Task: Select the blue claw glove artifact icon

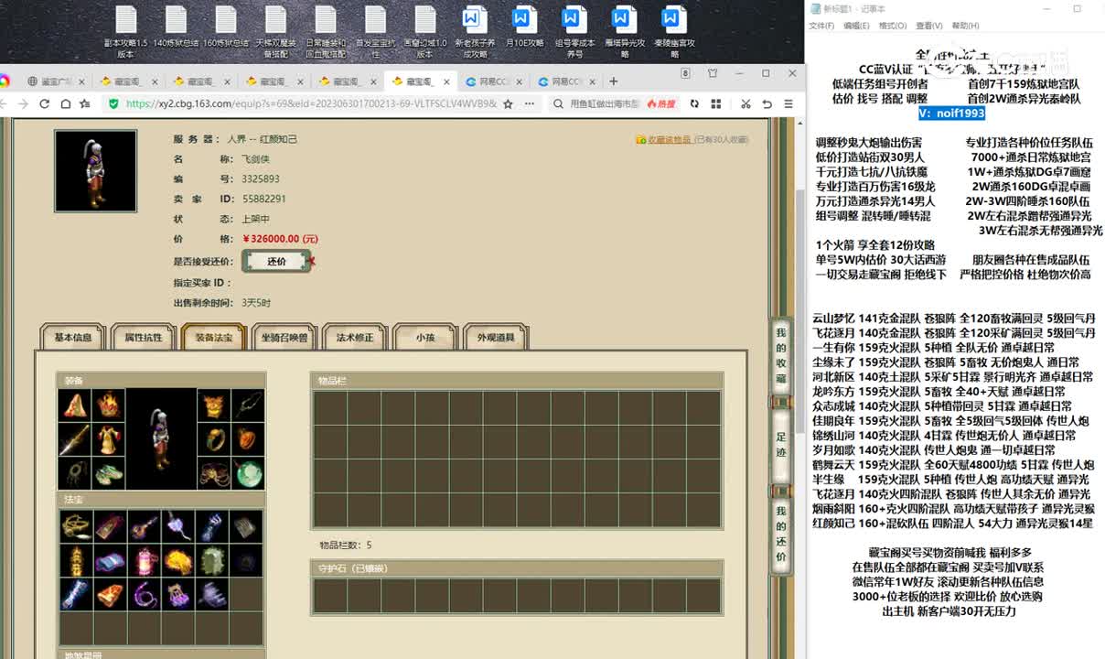Action: click(x=212, y=526)
